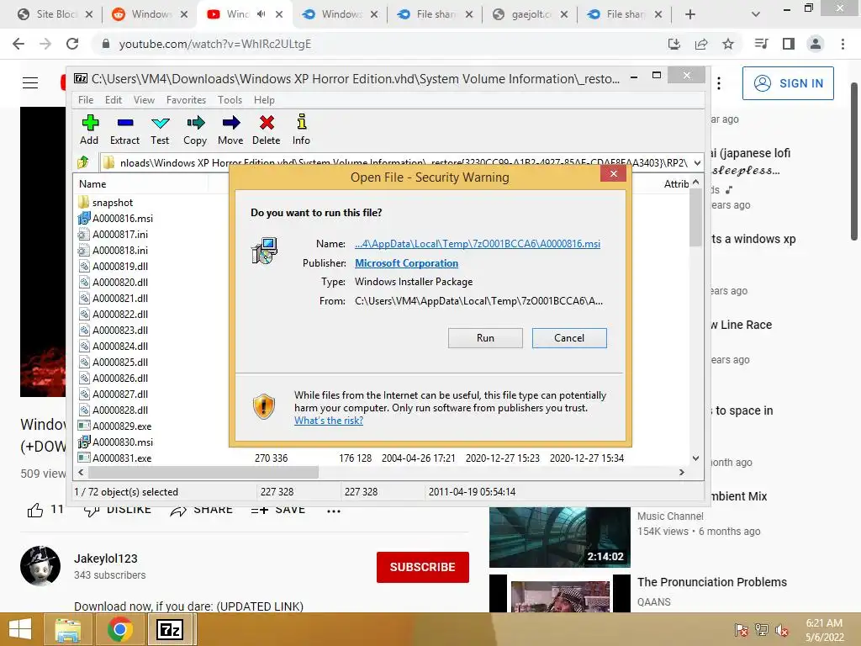Switch to the Site Block tab

tap(55, 14)
